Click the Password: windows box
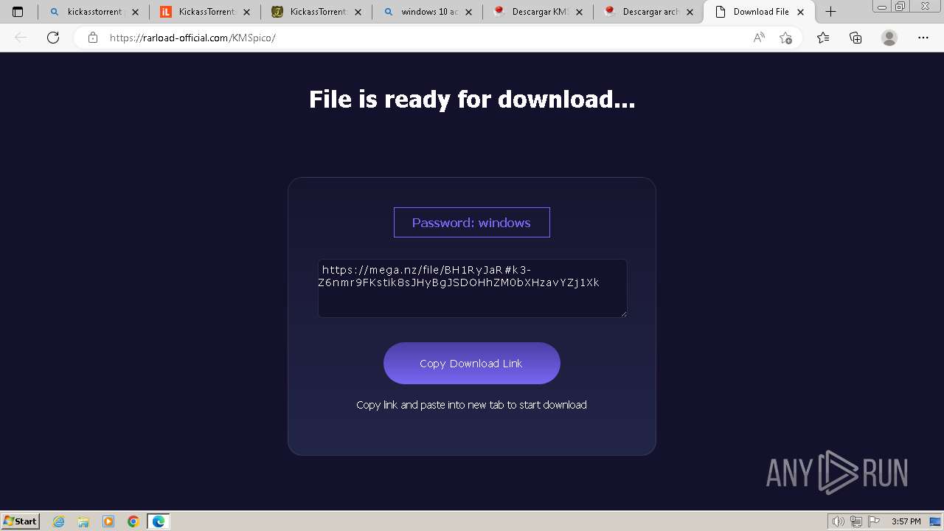Image resolution: width=944 pixels, height=531 pixels. point(472,222)
